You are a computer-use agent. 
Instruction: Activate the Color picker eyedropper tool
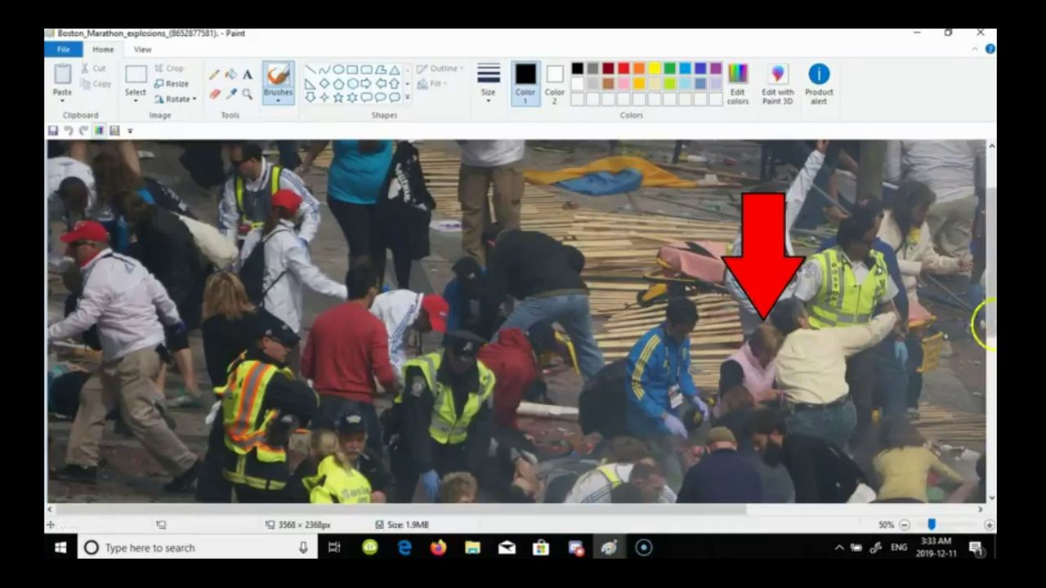230,94
